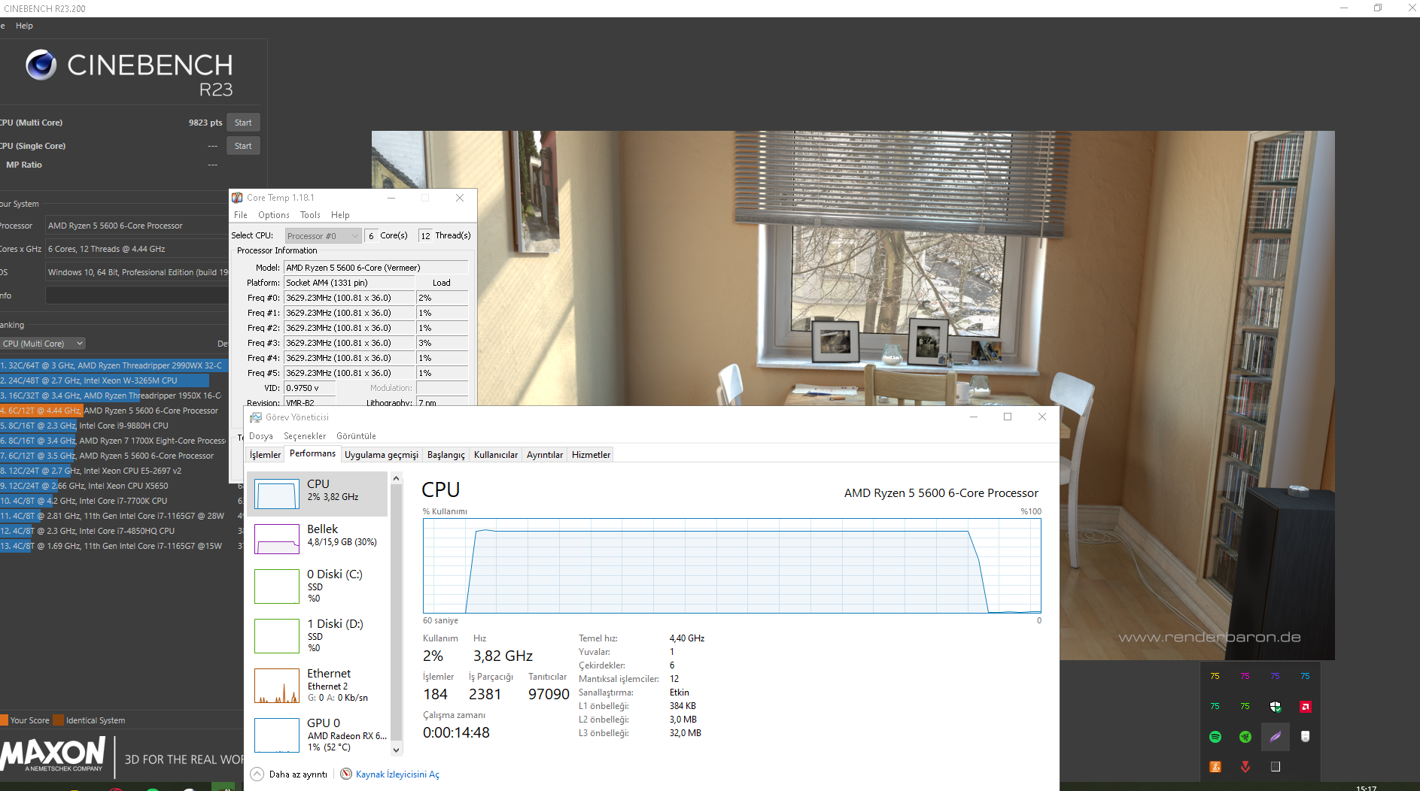The width and height of the screenshot is (1420, 791).
Task: Select the CPU graph in Task Manager sidebar
Action: (318, 494)
